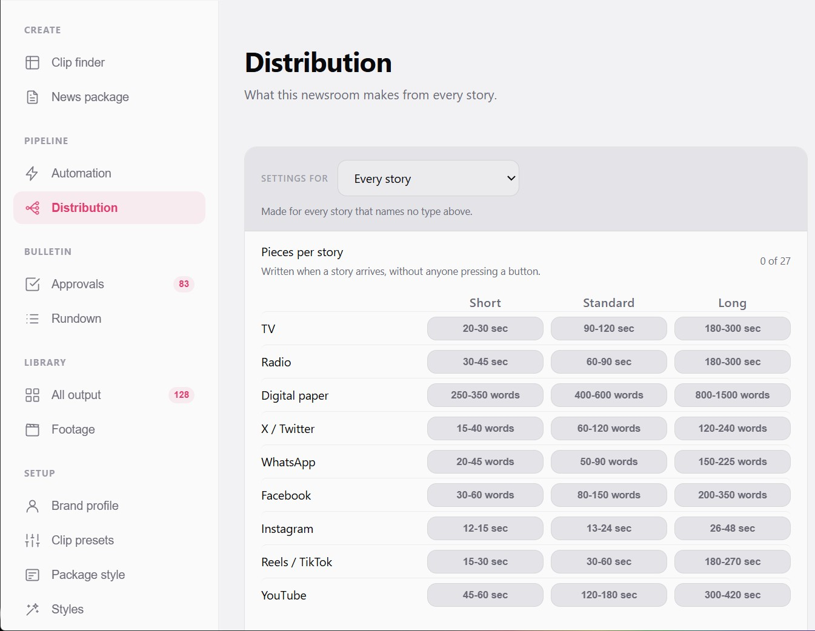Click the Rundown list icon

[x=33, y=319]
